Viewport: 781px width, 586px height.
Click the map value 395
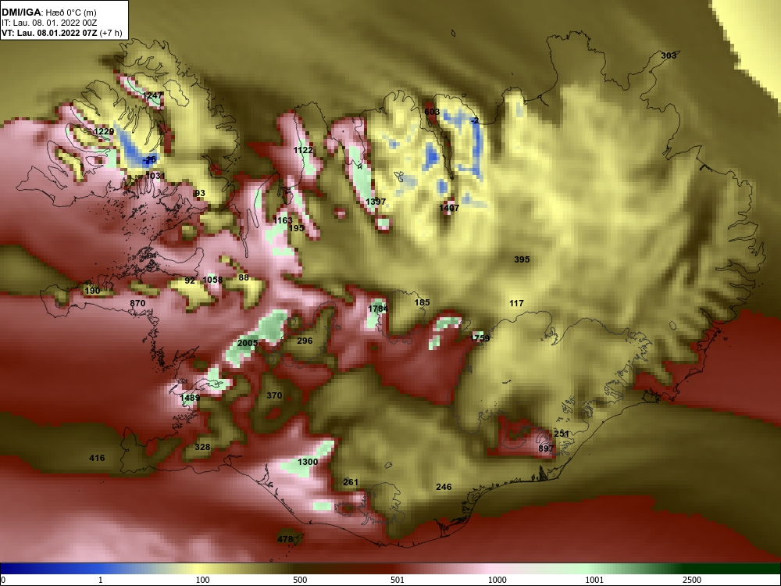(522, 259)
